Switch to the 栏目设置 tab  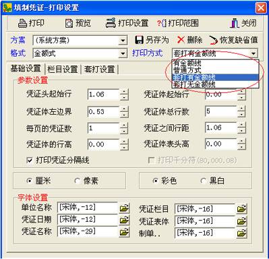(x=63, y=69)
